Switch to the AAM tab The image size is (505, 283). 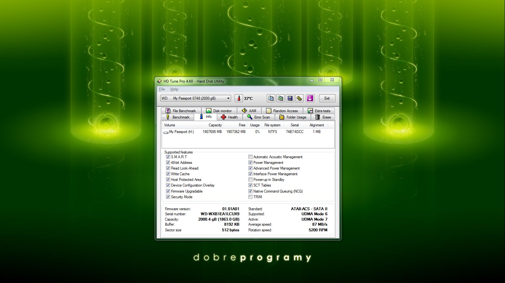[x=249, y=111]
